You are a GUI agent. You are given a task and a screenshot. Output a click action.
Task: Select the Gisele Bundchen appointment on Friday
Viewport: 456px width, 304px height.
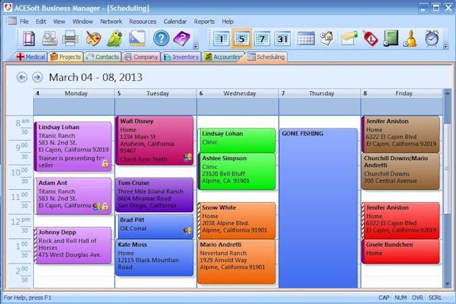401,251
